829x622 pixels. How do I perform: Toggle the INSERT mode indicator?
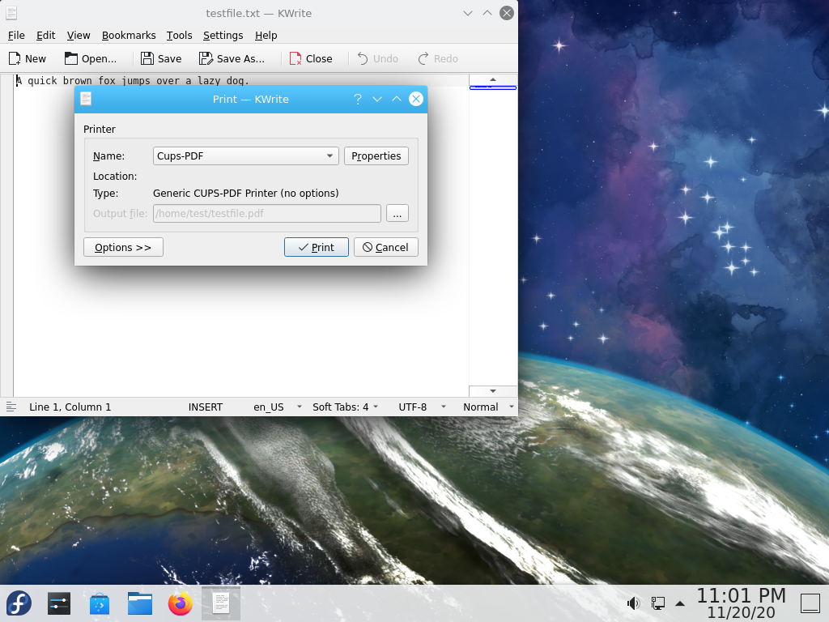206,407
